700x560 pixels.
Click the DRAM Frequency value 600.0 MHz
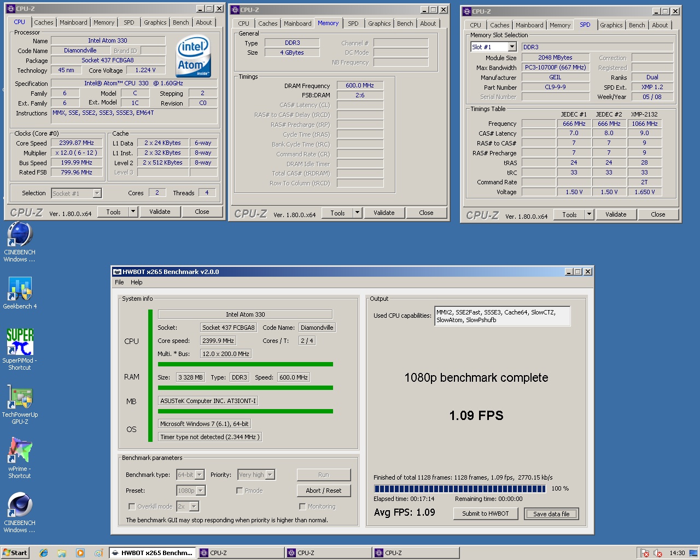pos(360,85)
